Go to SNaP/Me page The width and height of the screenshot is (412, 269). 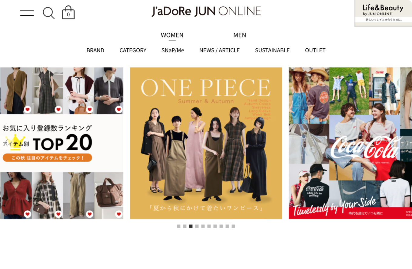[173, 50]
